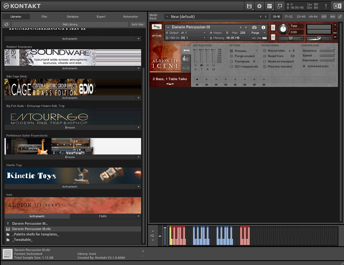Switch to the Expert tab
This screenshot has height=265, width=344.
click(101, 17)
